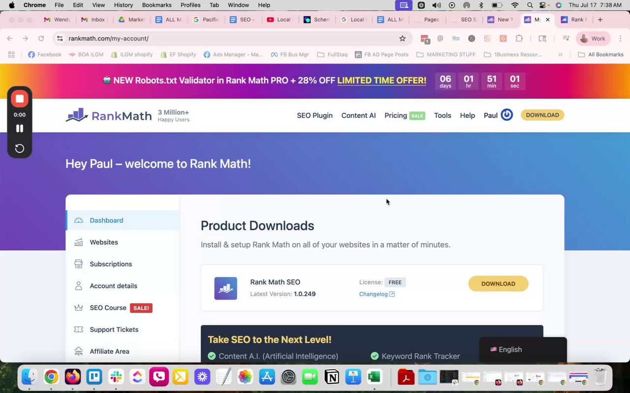This screenshot has height=393, width=630.
Task: Bookmark this page with the star icon
Action: pyautogui.click(x=402, y=38)
